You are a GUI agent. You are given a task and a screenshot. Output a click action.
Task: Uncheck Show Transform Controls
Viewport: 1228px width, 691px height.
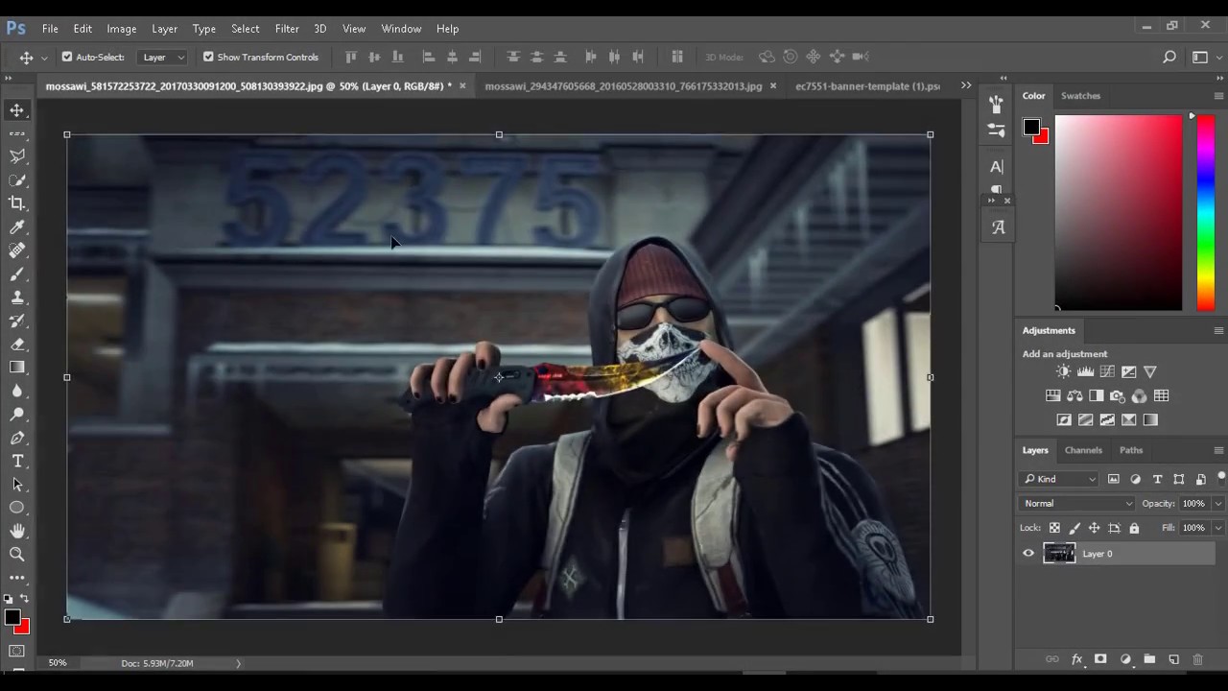click(x=208, y=57)
